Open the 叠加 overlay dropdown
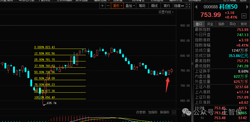This screenshot has height=122, width=250. click(130, 6)
